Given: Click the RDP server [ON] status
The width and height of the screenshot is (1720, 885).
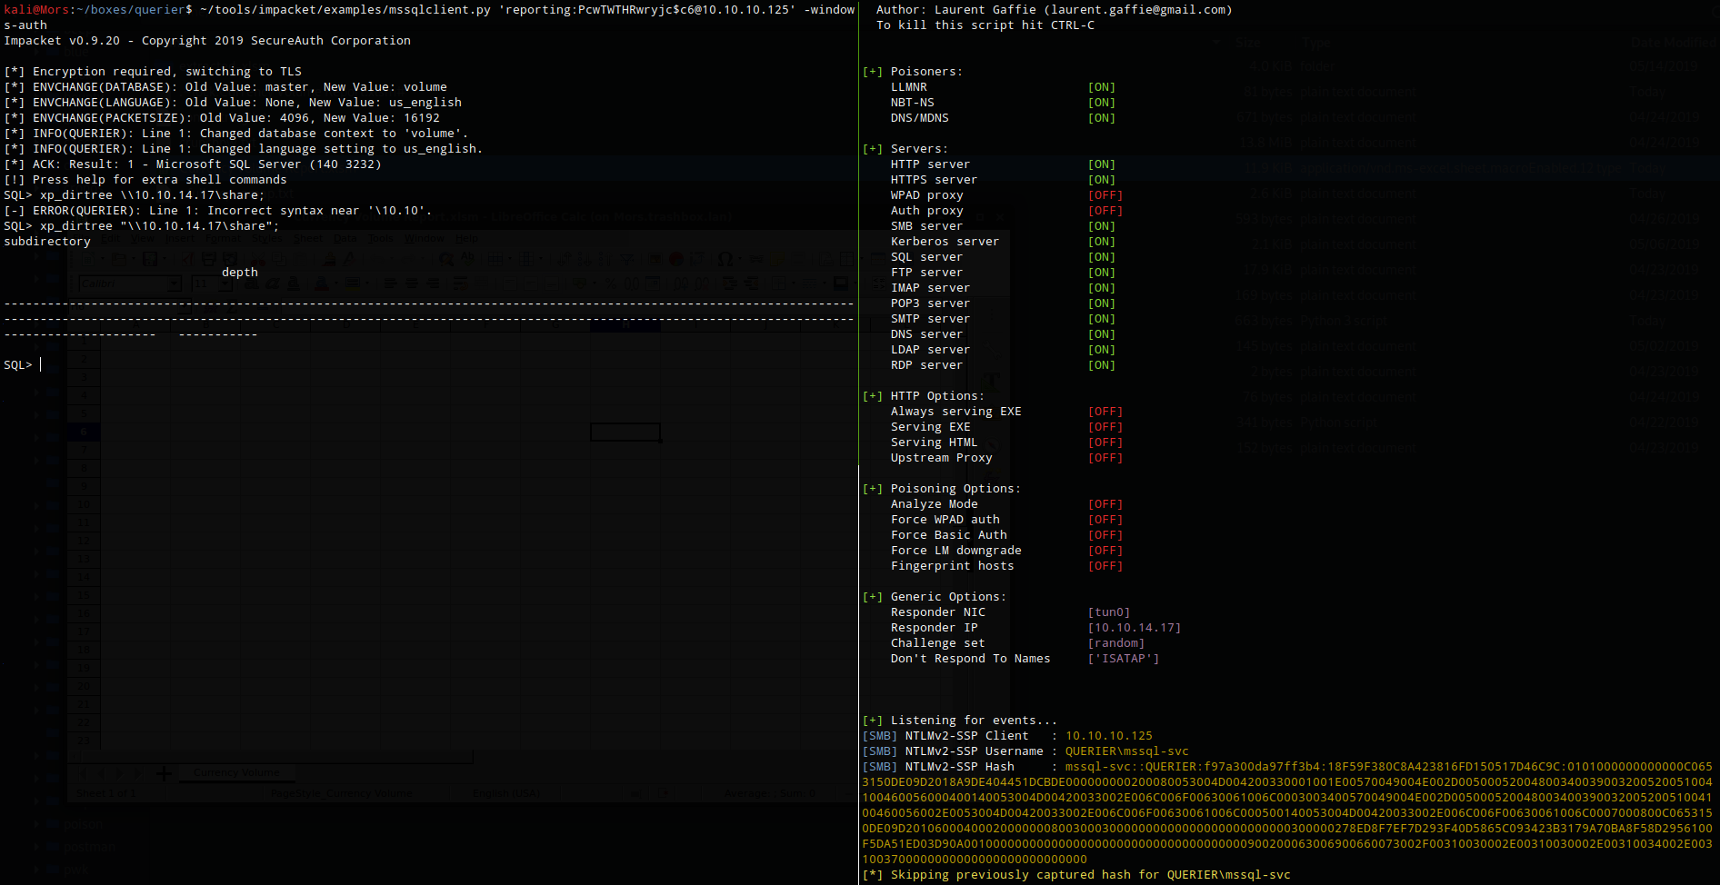Looking at the screenshot, I should click(x=1102, y=365).
